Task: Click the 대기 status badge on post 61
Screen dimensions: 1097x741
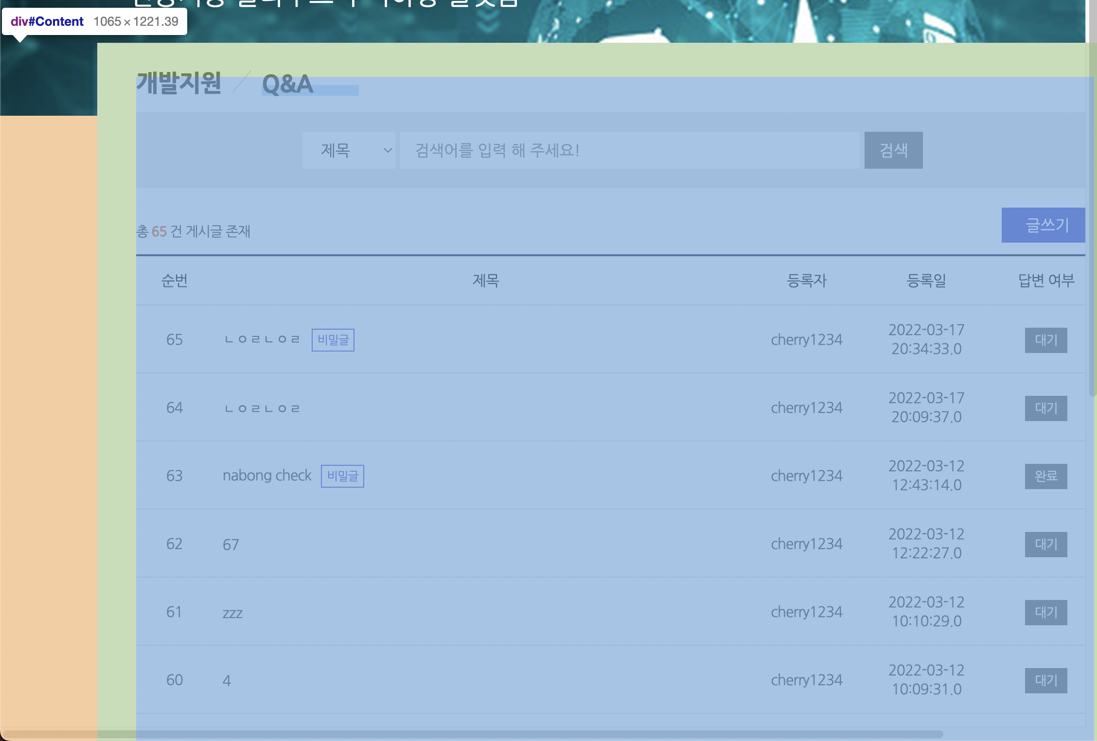Action: point(1045,612)
